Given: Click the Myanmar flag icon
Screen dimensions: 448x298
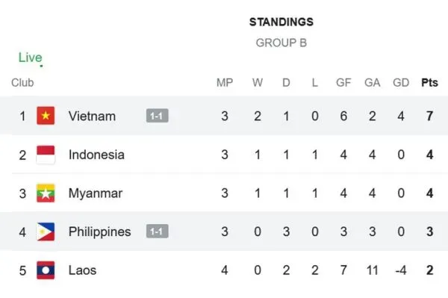Looking at the screenshot, I should [x=46, y=193].
